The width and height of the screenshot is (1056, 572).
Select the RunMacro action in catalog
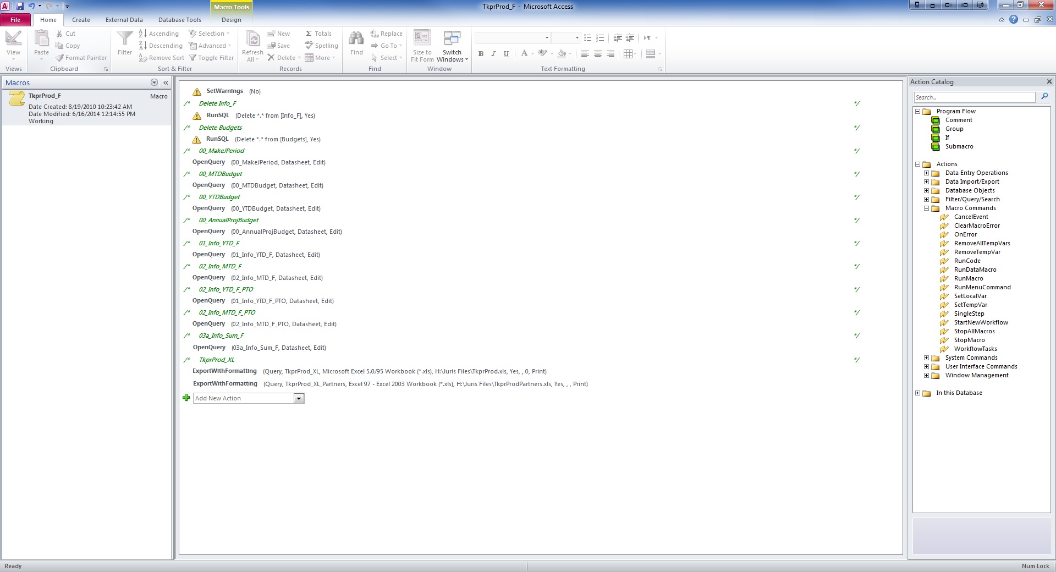(x=968, y=278)
